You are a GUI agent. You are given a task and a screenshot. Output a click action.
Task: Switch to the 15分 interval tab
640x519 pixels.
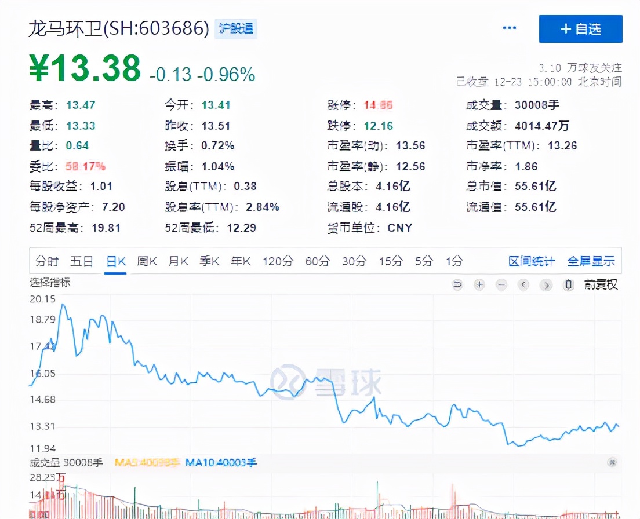point(391,261)
